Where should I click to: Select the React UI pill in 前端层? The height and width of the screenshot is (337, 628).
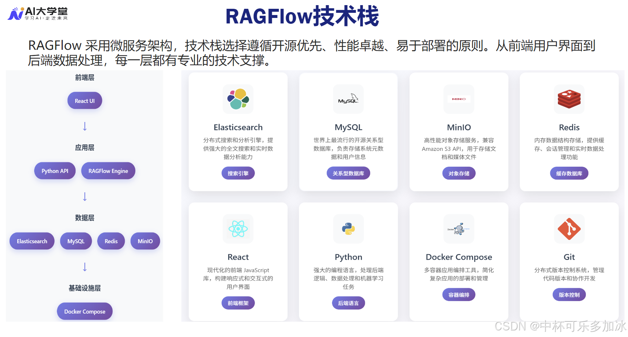coord(84,100)
